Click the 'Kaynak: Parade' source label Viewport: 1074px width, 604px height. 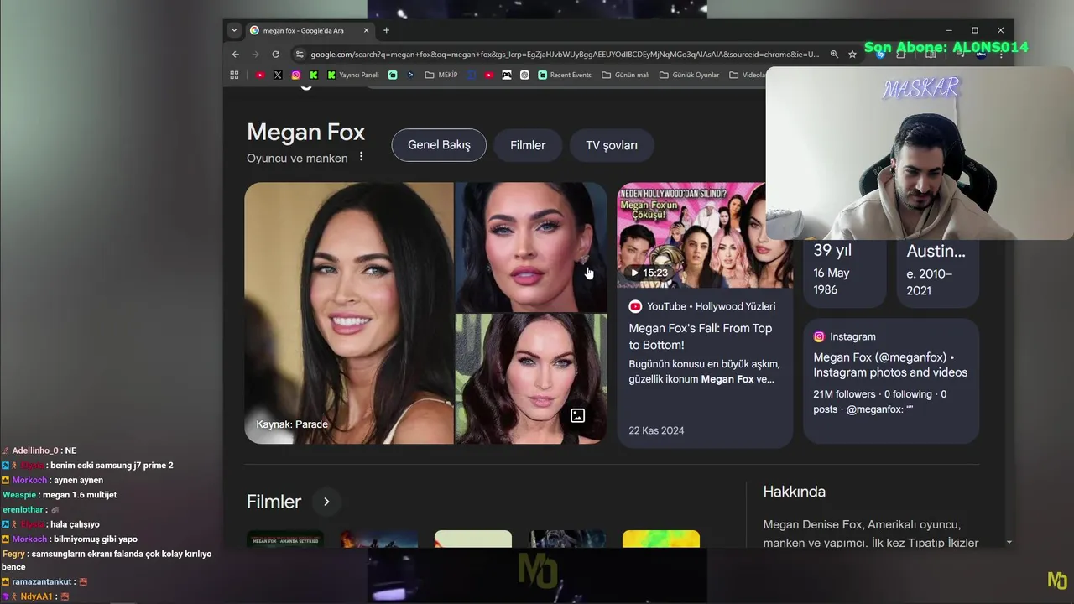point(292,424)
